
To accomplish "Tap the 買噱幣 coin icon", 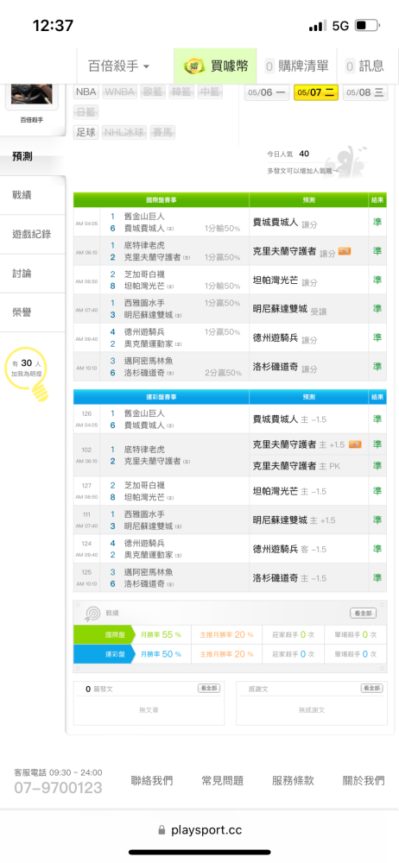I will click(197, 66).
